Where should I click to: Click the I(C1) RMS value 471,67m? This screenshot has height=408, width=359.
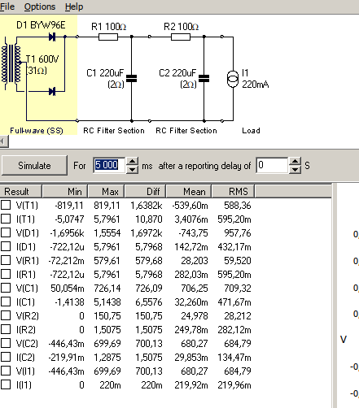coord(234,302)
